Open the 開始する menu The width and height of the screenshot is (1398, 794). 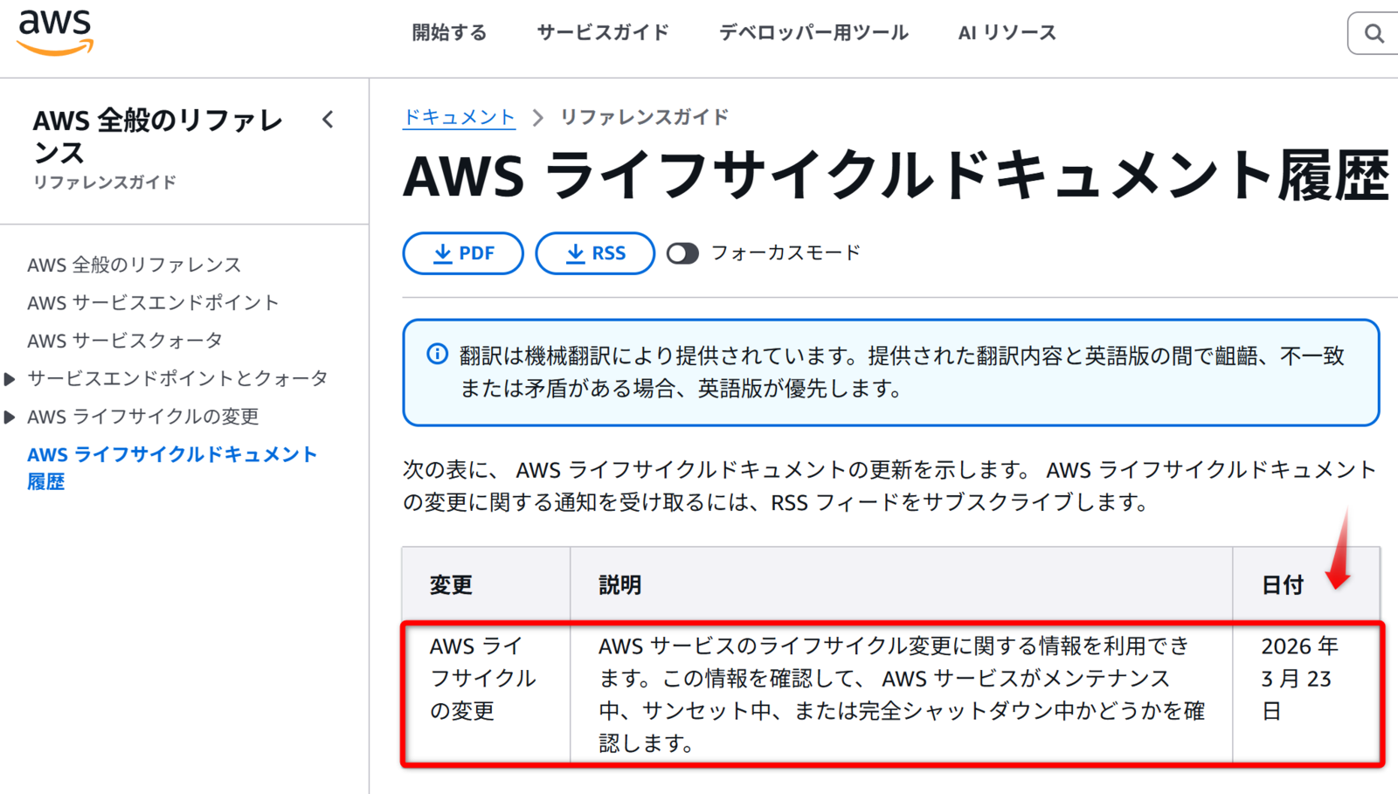449,33
